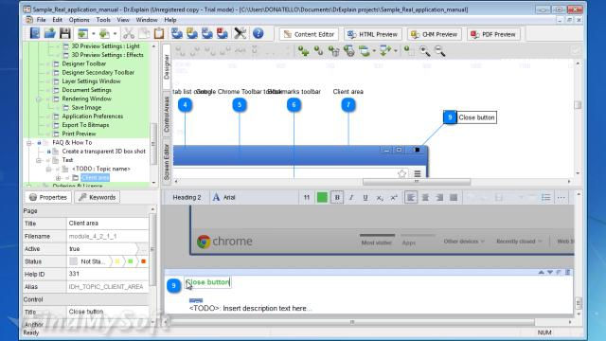This screenshot has height=341, width=606.
Task: Toggle Underline formatting
Action: 365,198
